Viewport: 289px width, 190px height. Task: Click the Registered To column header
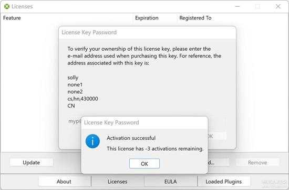(x=195, y=18)
